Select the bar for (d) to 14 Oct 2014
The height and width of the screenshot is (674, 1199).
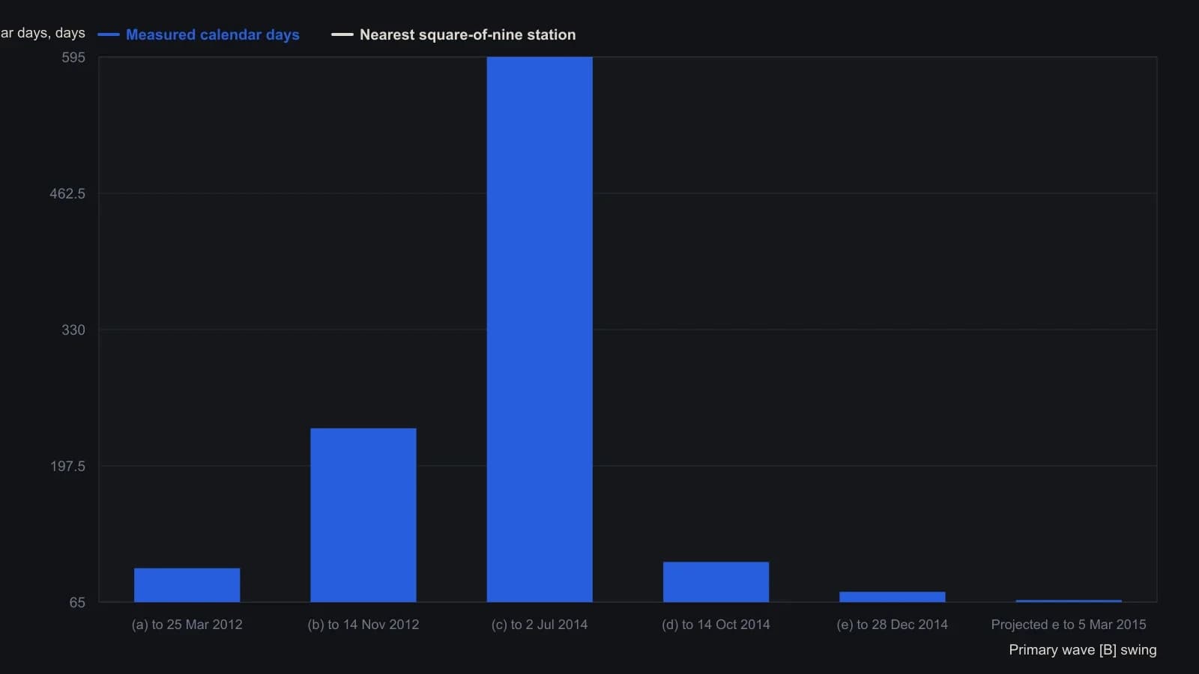click(716, 582)
